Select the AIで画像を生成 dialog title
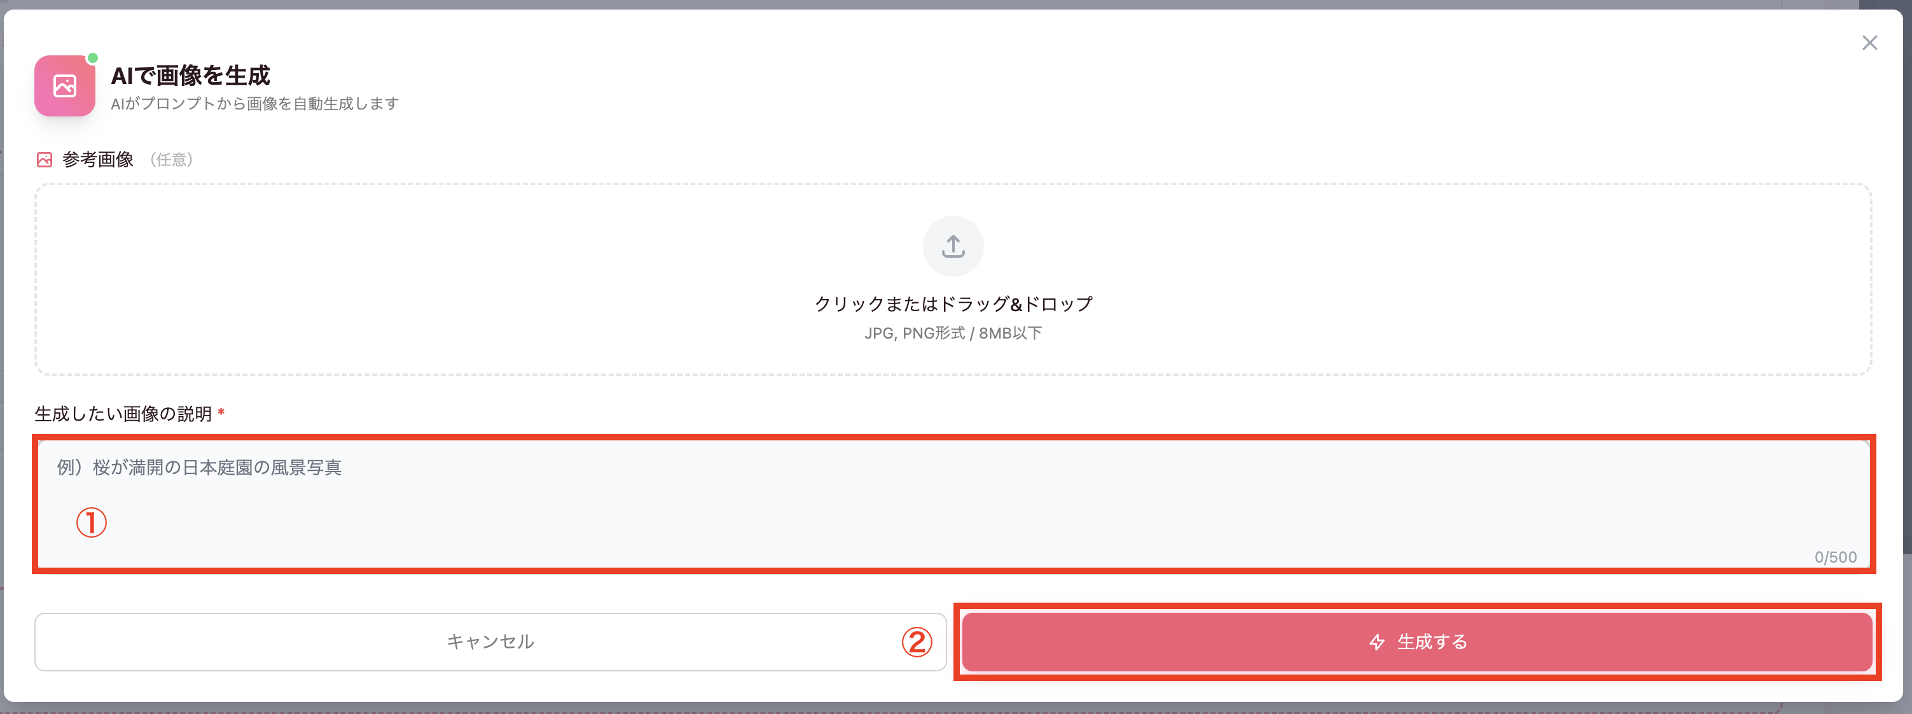The height and width of the screenshot is (714, 1912). pyautogui.click(x=191, y=75)
